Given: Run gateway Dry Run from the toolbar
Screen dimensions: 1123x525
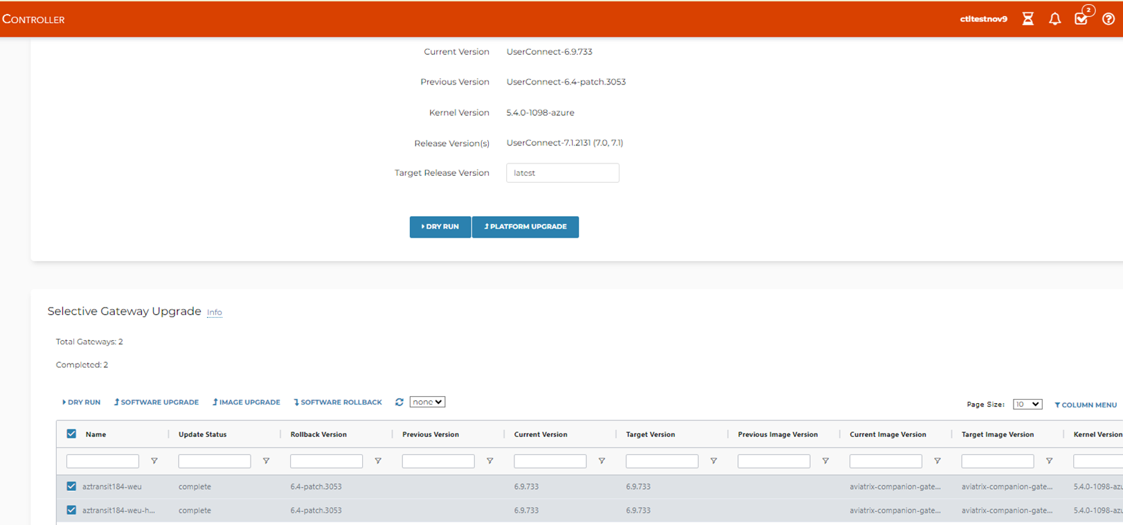Looking at the screenshot, I should (x=82, y=402).
